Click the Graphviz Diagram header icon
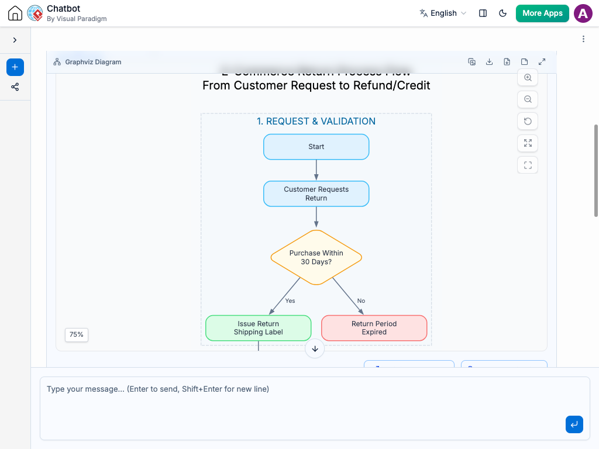This screenshot has width=599, height=449. pos(57,62)
